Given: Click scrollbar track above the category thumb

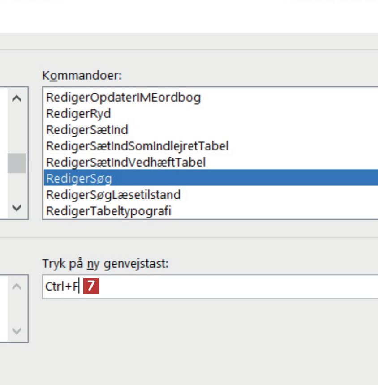Looking at the screenshot, I should tap(17, 128).
